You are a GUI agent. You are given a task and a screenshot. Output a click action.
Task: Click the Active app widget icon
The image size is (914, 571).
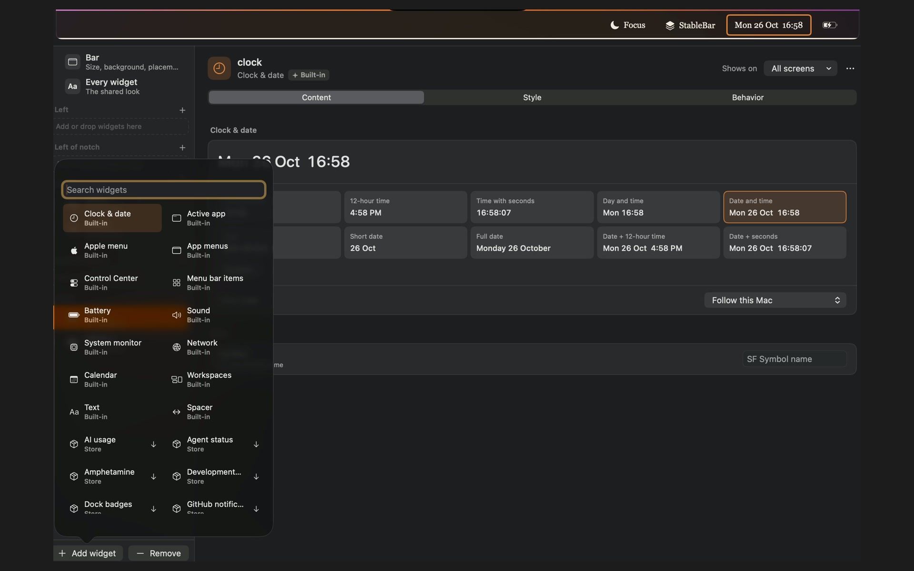[176, 218]
